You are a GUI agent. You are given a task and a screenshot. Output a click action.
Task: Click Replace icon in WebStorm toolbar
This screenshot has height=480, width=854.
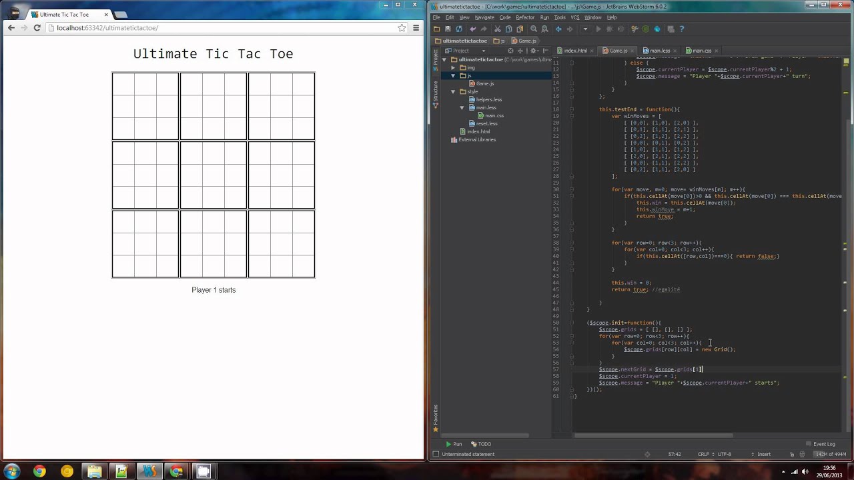click(x=544, y=29)
